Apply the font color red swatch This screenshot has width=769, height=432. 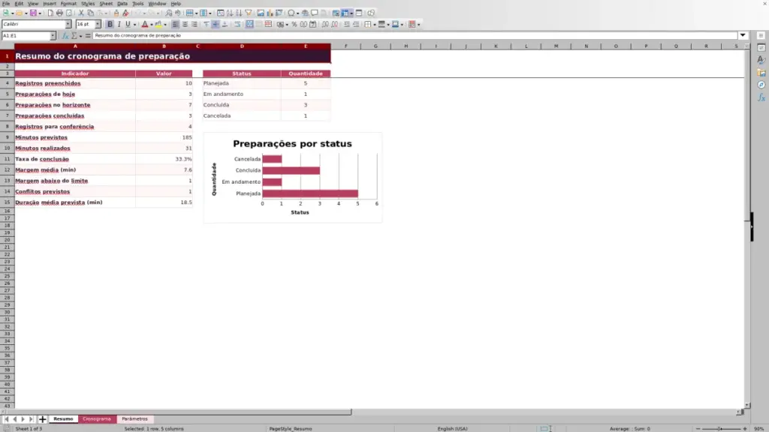click(145, 24)
